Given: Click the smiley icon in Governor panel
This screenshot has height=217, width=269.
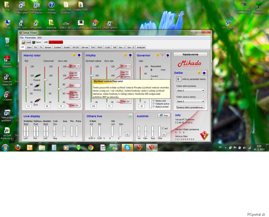Looking at the screenshot, I should (x=157, y=55).
